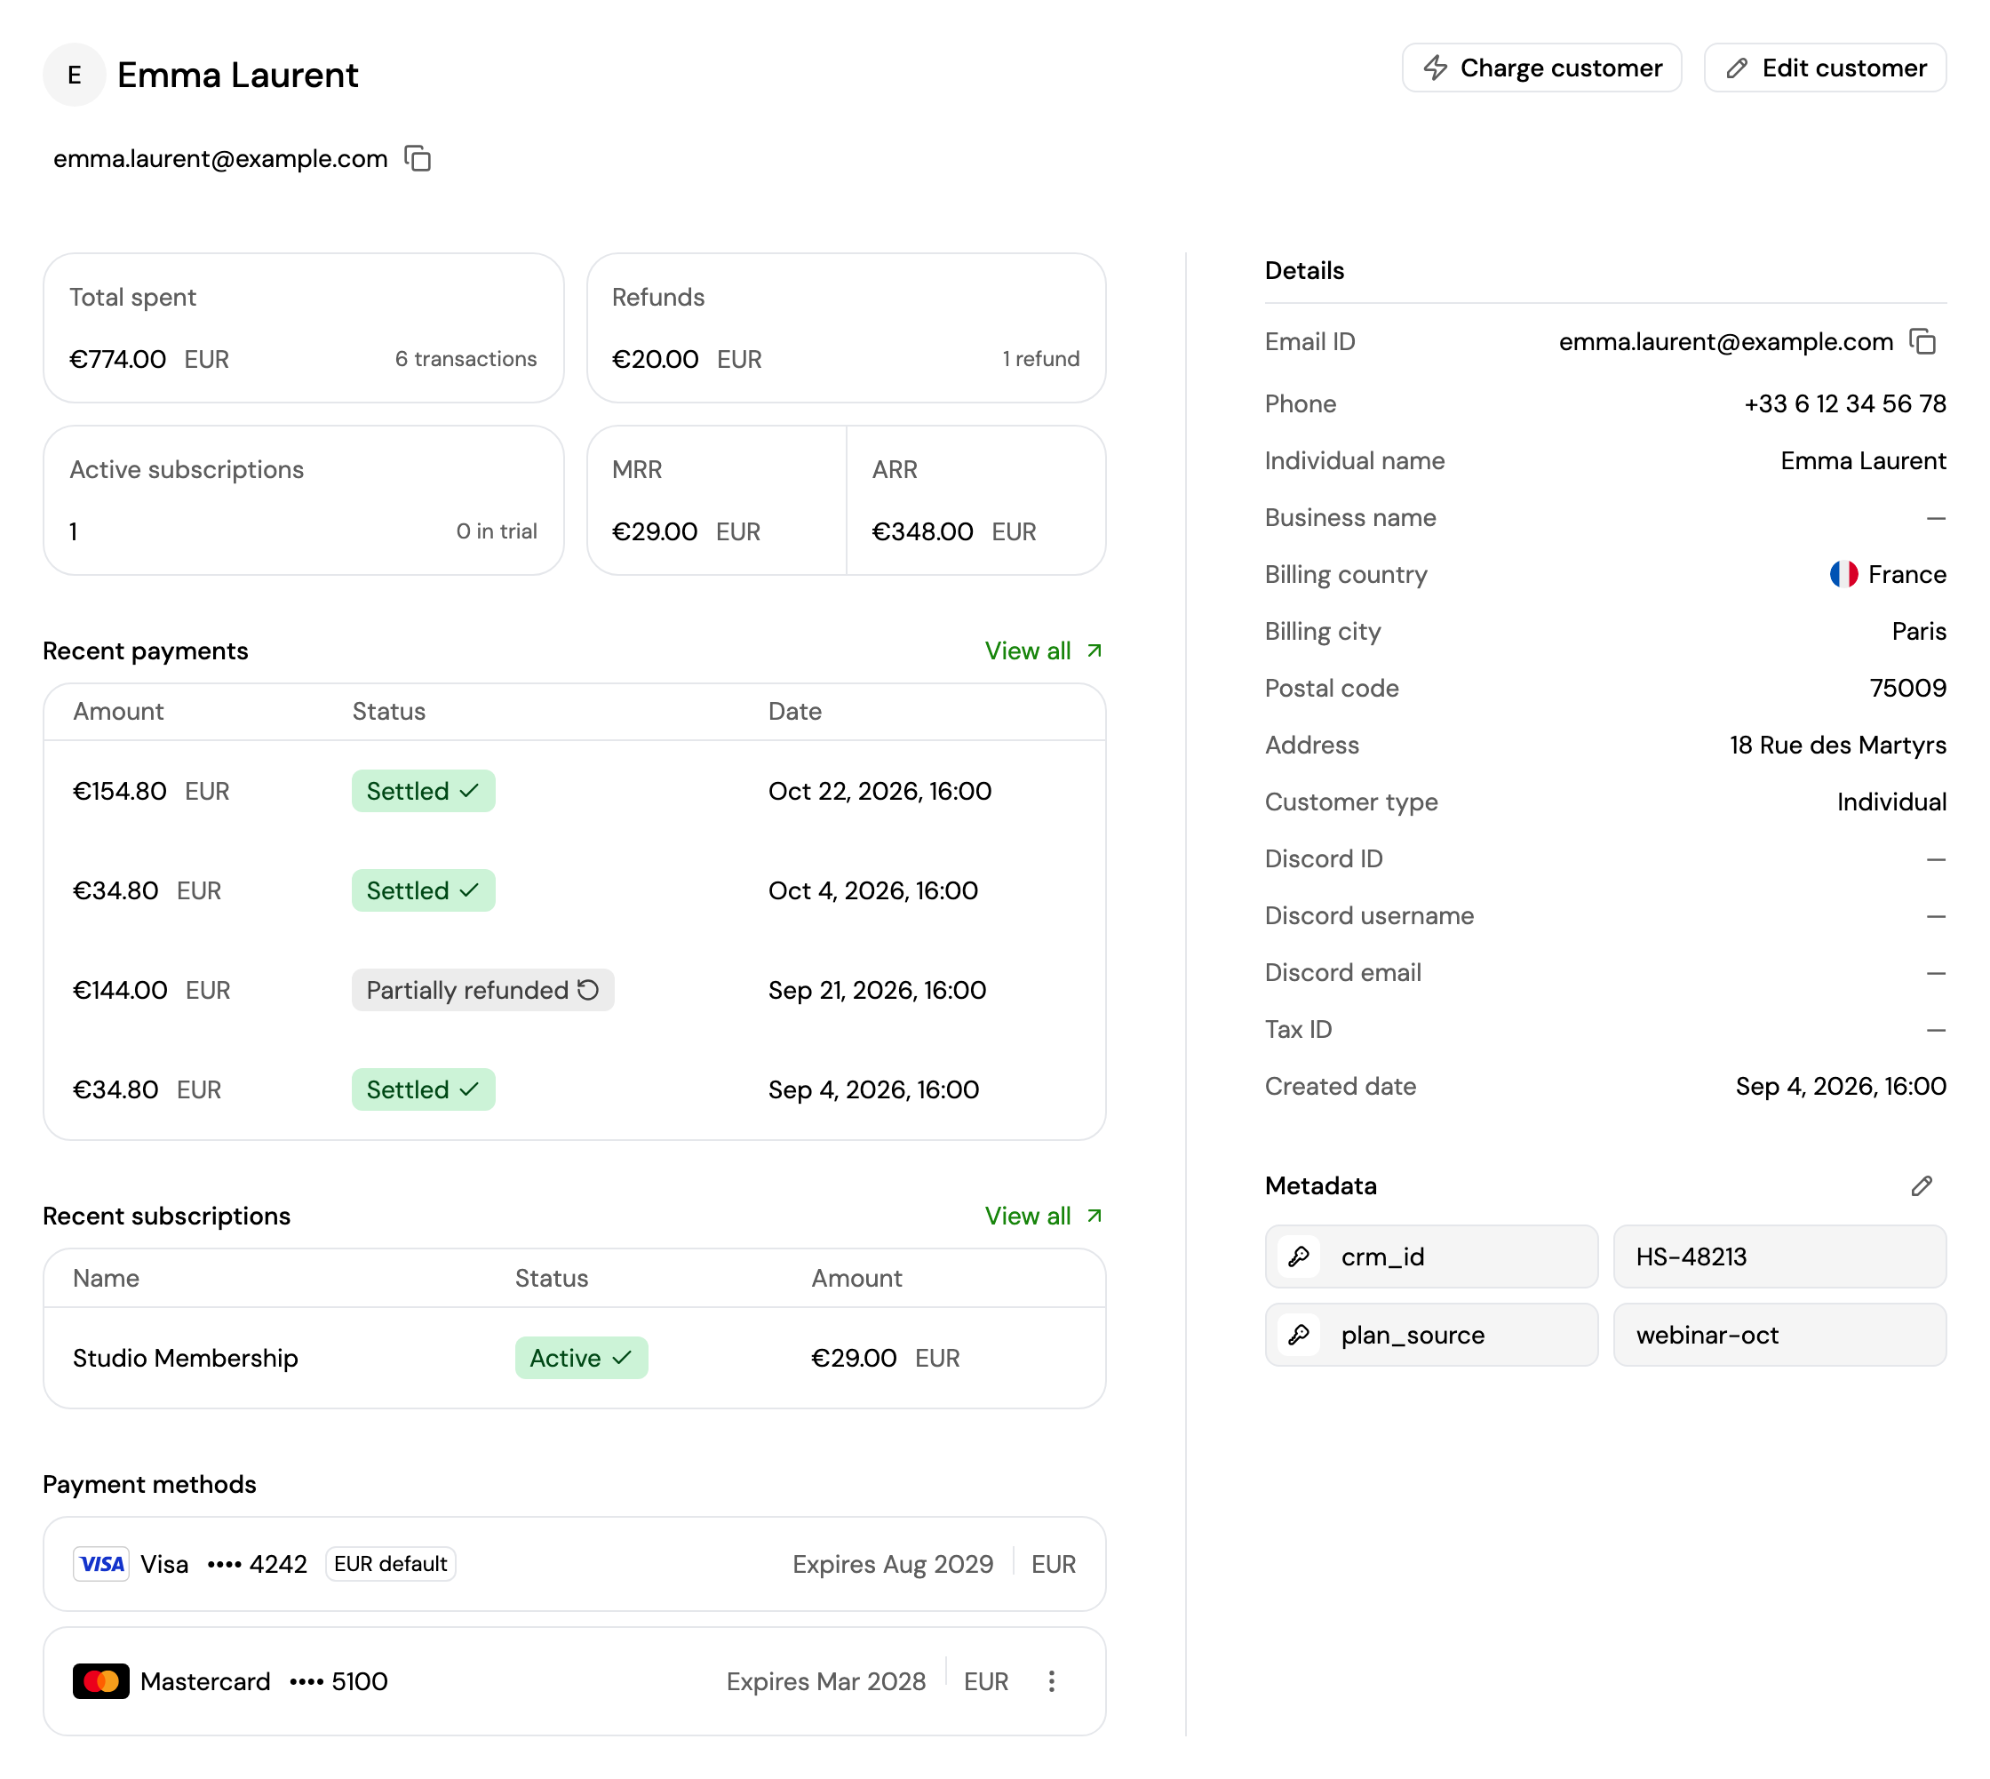Select the Visa 4242 payment method

575,1564
